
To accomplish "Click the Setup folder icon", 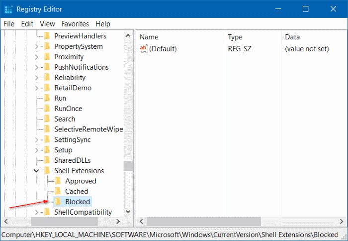I will pyautogui.click(x=47, y=150).
